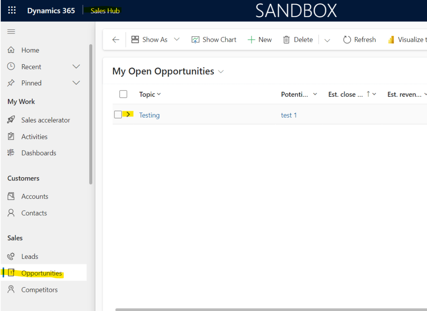Go to Opportunities in the sidebar
427x311 pixels.
(x=42, y=273)
